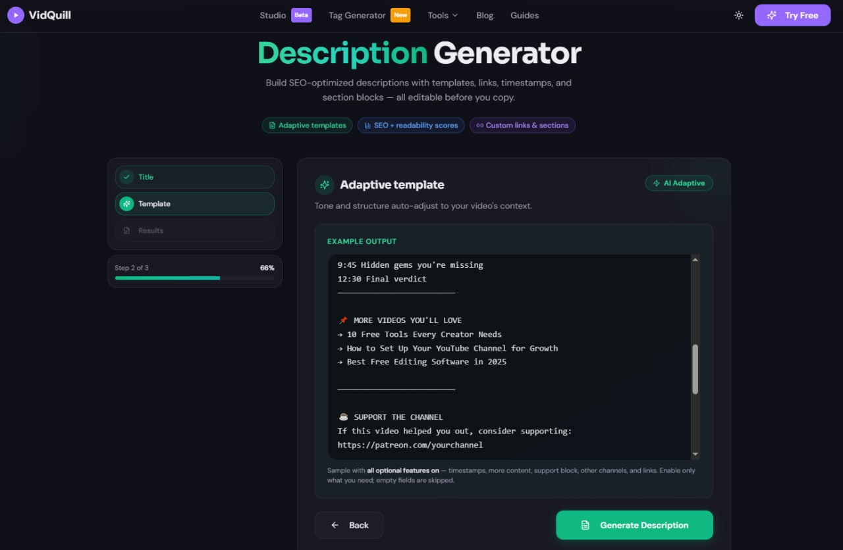Go to the Guides page
The image size is (843, 550).
click(x=524, y=15)
